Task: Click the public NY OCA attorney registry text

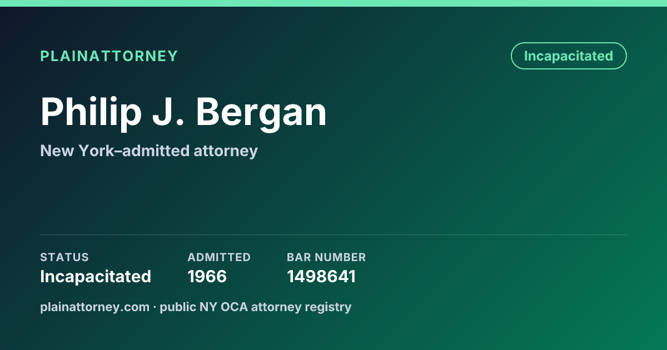Action: 256,307
